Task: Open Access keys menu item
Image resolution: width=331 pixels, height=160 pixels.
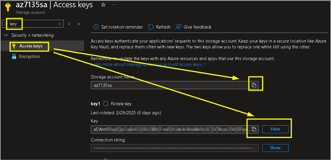Action: coord(42,46)
